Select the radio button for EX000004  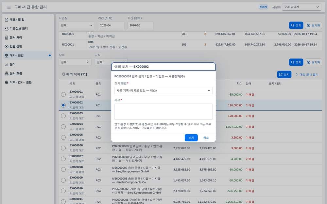pyautogui.click(x=63, y=127)
